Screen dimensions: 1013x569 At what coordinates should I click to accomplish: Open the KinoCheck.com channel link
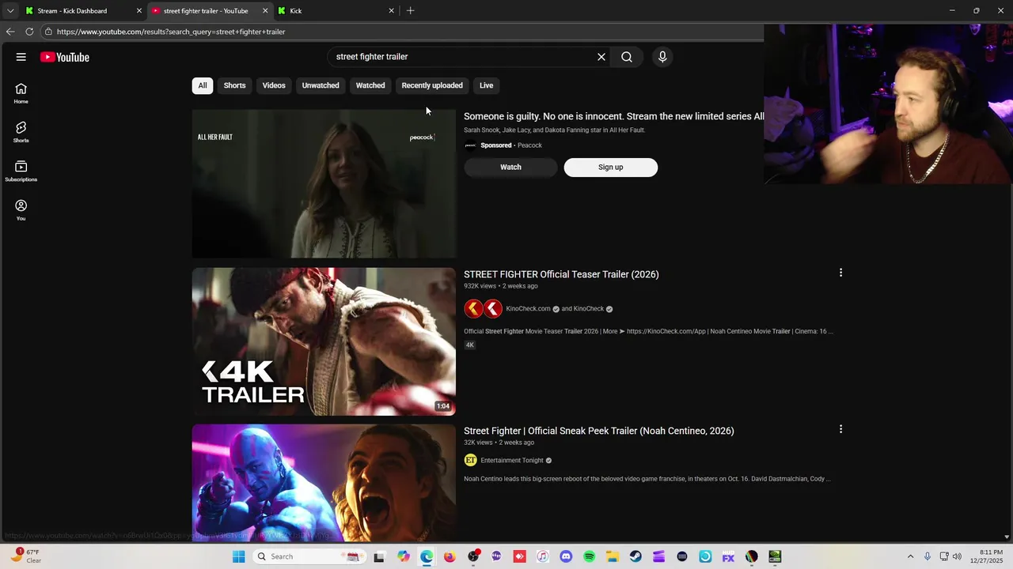tap(528, 309)
